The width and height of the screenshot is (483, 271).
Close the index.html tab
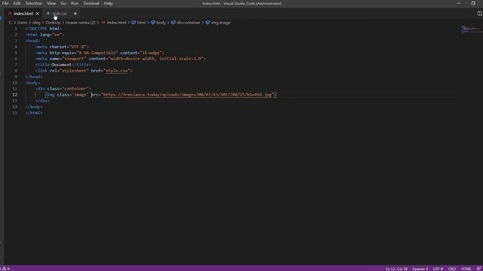click(x=37, y=14)
